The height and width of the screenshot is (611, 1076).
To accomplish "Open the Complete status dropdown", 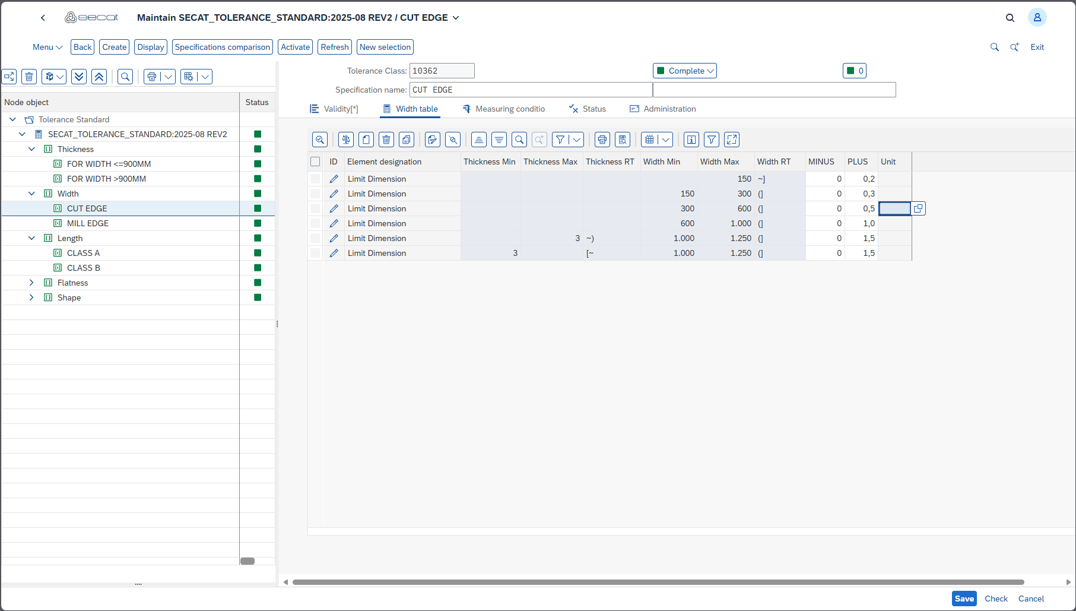I will (x=685, y=71).
